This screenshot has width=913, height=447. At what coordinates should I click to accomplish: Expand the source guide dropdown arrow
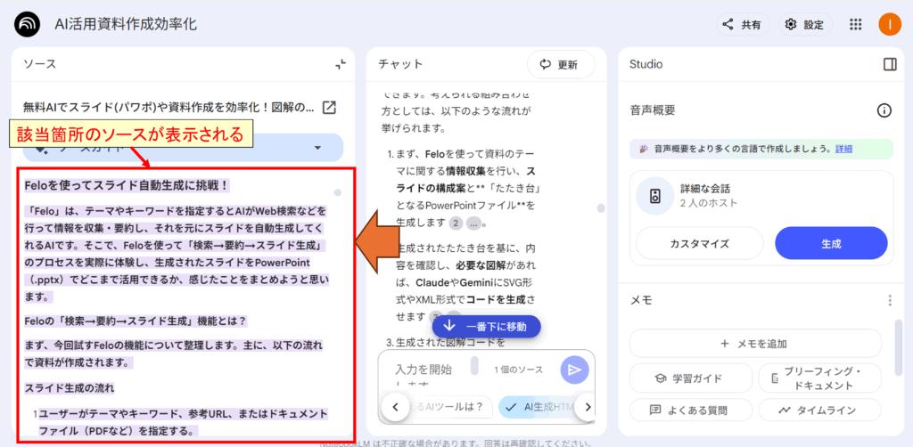coord(317,148)
